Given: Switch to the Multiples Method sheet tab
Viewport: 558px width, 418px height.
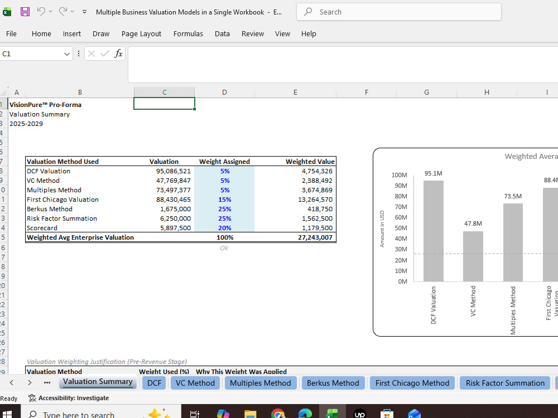Looking at the screenshot, I should pyautogui.click(x=261, y=383).
